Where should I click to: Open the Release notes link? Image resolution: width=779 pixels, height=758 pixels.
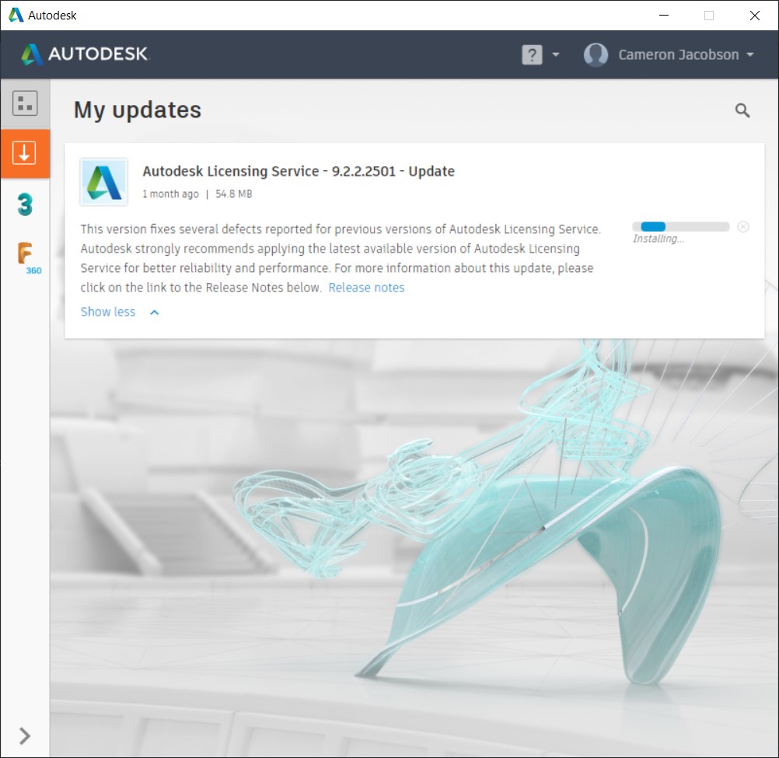pos(366,288)
